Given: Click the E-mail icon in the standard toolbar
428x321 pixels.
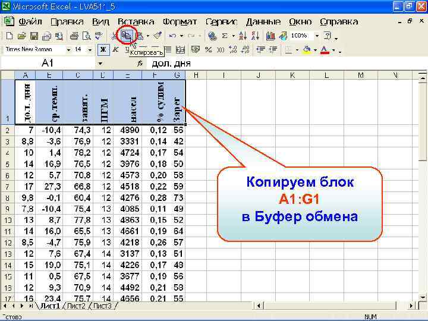Looking at the screenshot, I should (x=46, y=36).
